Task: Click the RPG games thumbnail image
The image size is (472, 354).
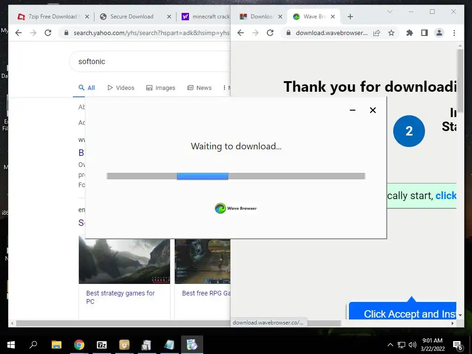Action: pyautogui.click(x=203, y=261)
